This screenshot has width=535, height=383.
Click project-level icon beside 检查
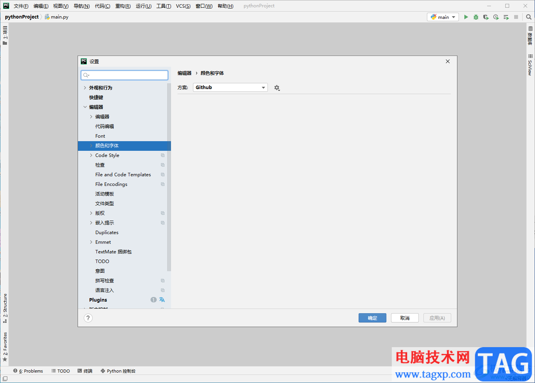click(163, 165)
